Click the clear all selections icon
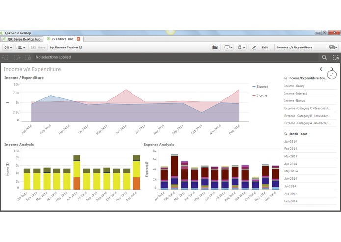Image resolution: width=341 pixels, height=242 pixels. (28, 57)
